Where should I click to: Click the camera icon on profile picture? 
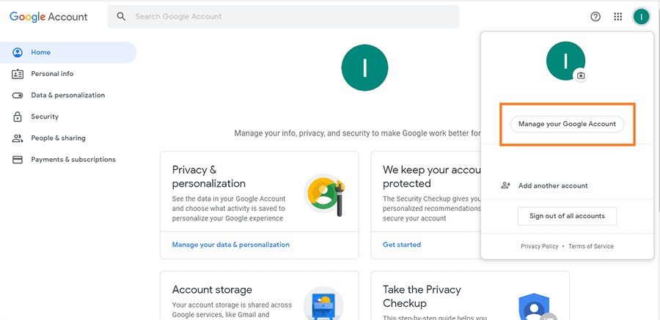(581, 75)
